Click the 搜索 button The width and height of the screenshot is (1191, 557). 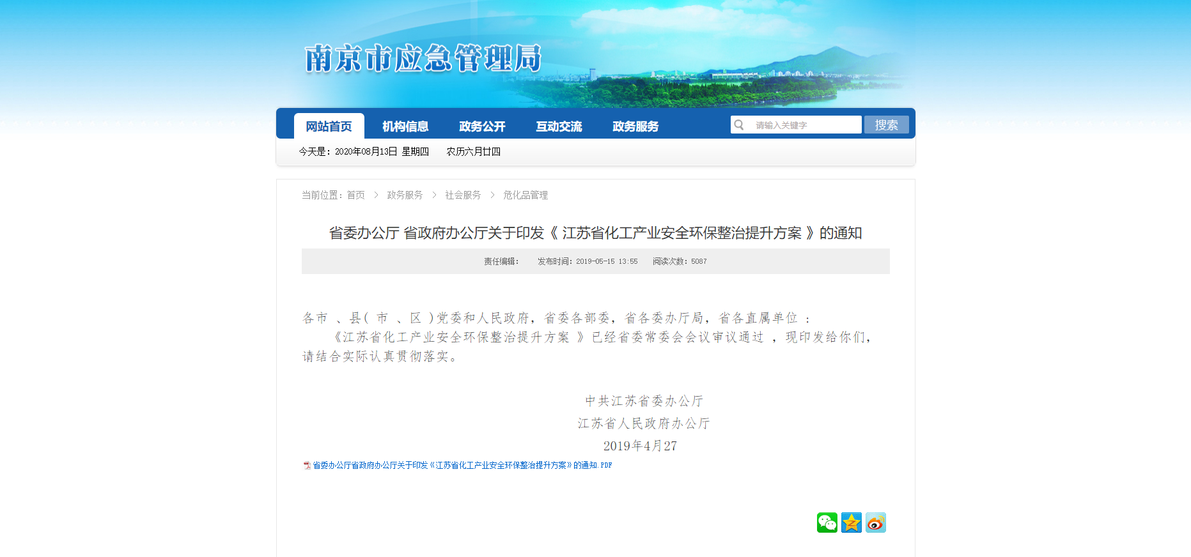(887, 125)
